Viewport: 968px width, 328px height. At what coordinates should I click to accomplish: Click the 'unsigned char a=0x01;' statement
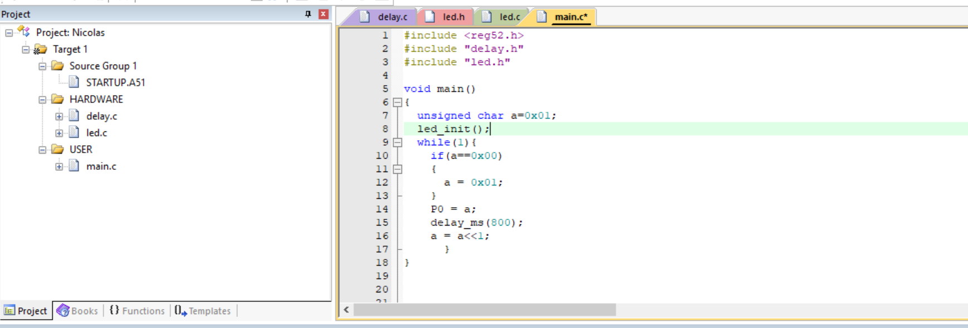tap(487, 116)
